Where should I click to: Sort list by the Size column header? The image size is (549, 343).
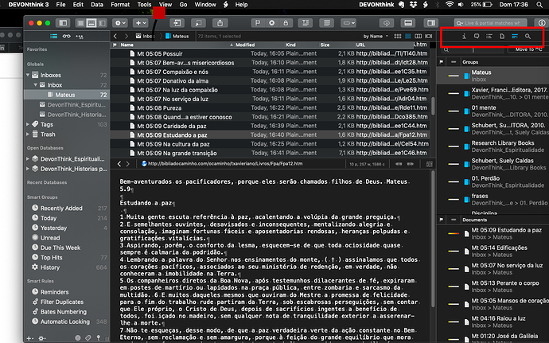325,45
